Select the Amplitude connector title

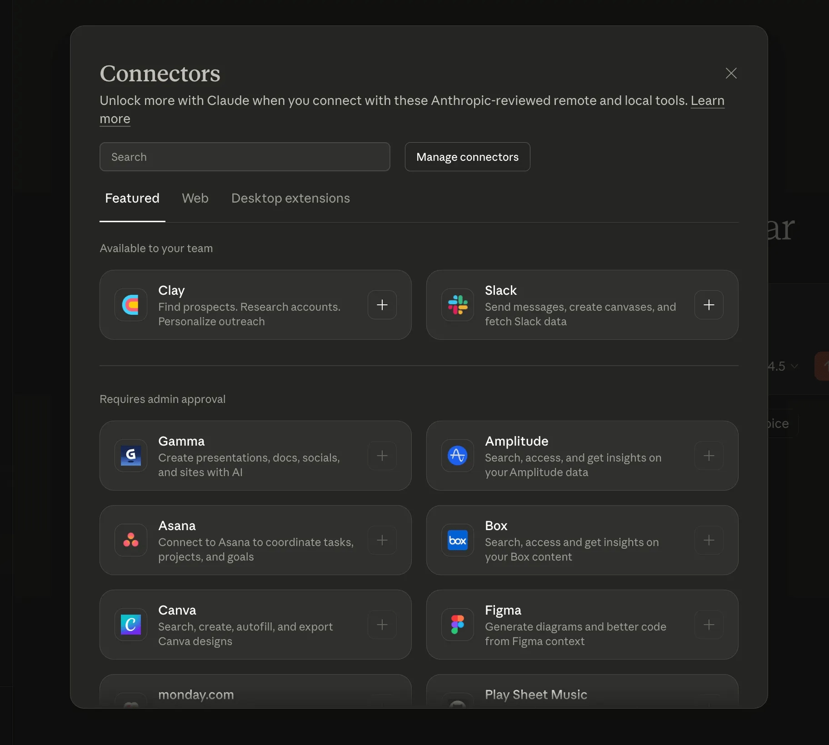point(517,441)
